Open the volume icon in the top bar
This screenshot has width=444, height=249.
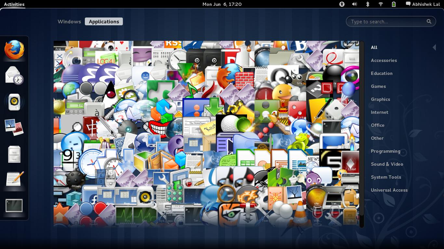click(355, 4)
